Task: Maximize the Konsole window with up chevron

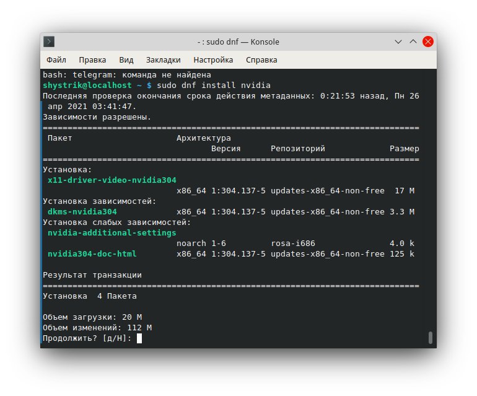Action: [413, 42]
